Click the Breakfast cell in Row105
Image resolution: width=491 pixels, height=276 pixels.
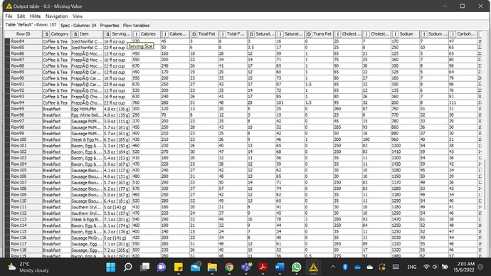pyautogui.click(x=56, y=170)
